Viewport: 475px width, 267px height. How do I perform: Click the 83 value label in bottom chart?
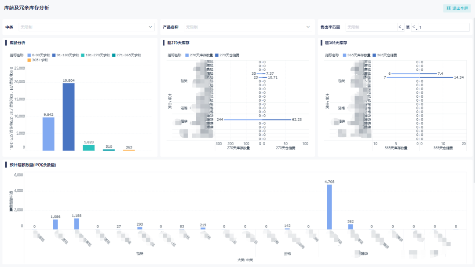click(x=182, y=227)
